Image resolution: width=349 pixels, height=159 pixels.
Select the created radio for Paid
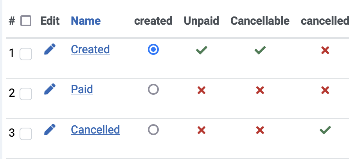(x=153, y=90)
